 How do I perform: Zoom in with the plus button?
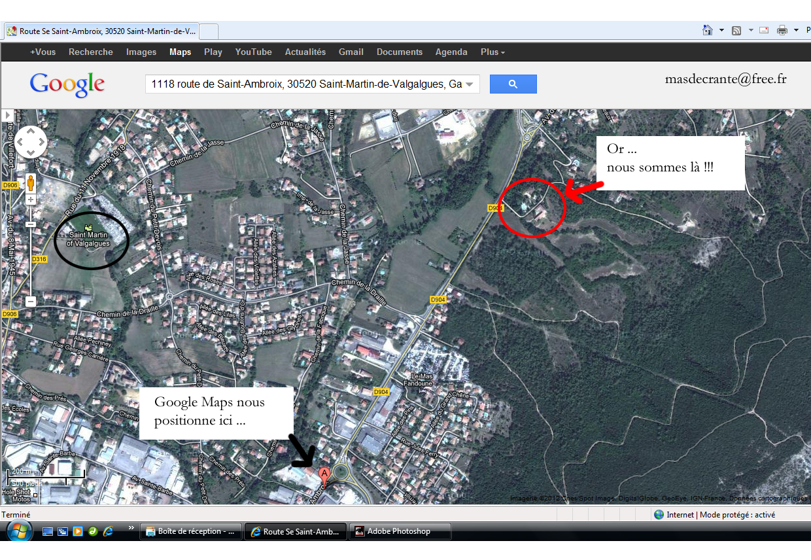tap(31, 199)
